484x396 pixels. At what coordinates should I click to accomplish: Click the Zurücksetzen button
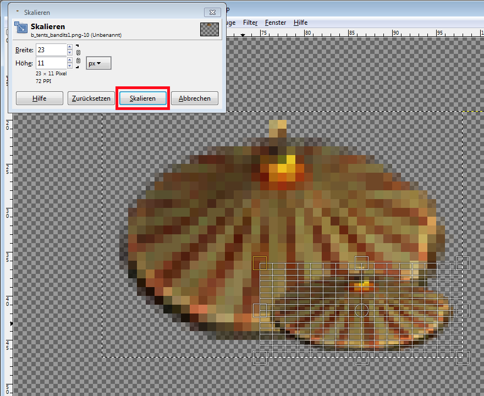(91, 98)
